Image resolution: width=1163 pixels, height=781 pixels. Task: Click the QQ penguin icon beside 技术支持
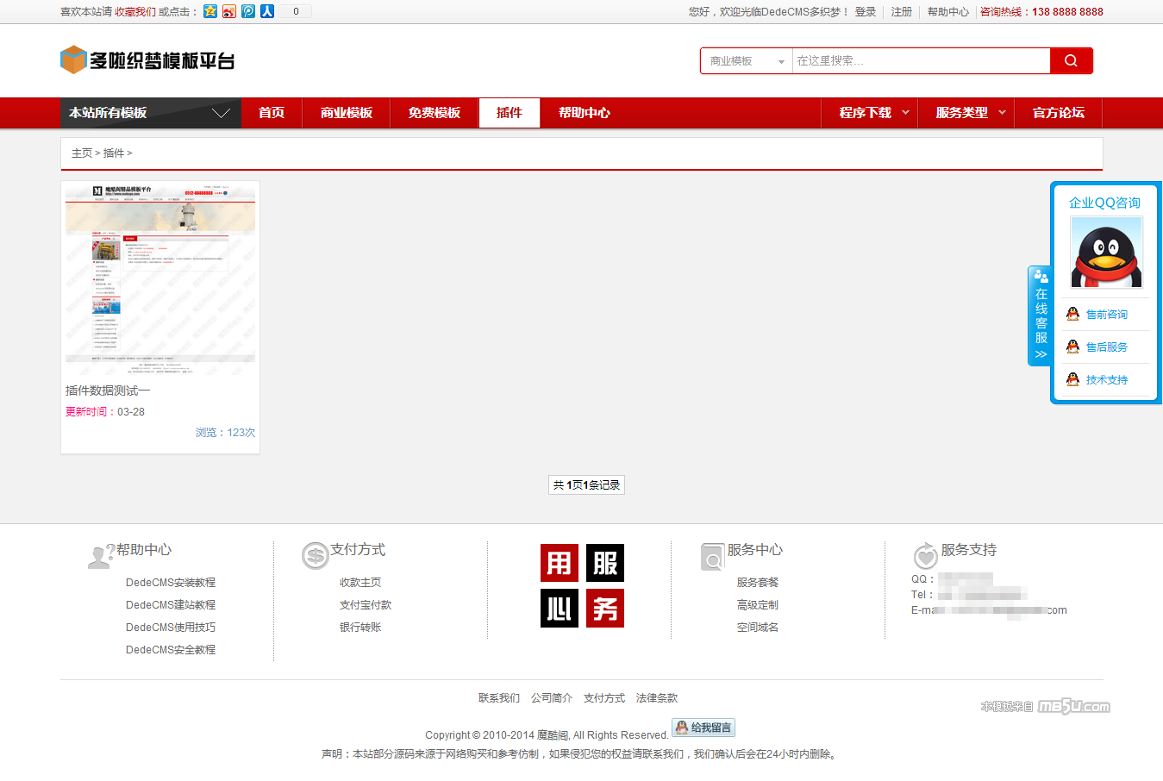pyautogui.click(x=1072, y=379)
